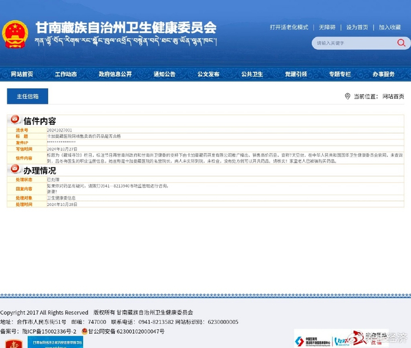Click the reply text mentioning 0941-8213940
Screen dimensions: 411x348
[x=107, y=186]
